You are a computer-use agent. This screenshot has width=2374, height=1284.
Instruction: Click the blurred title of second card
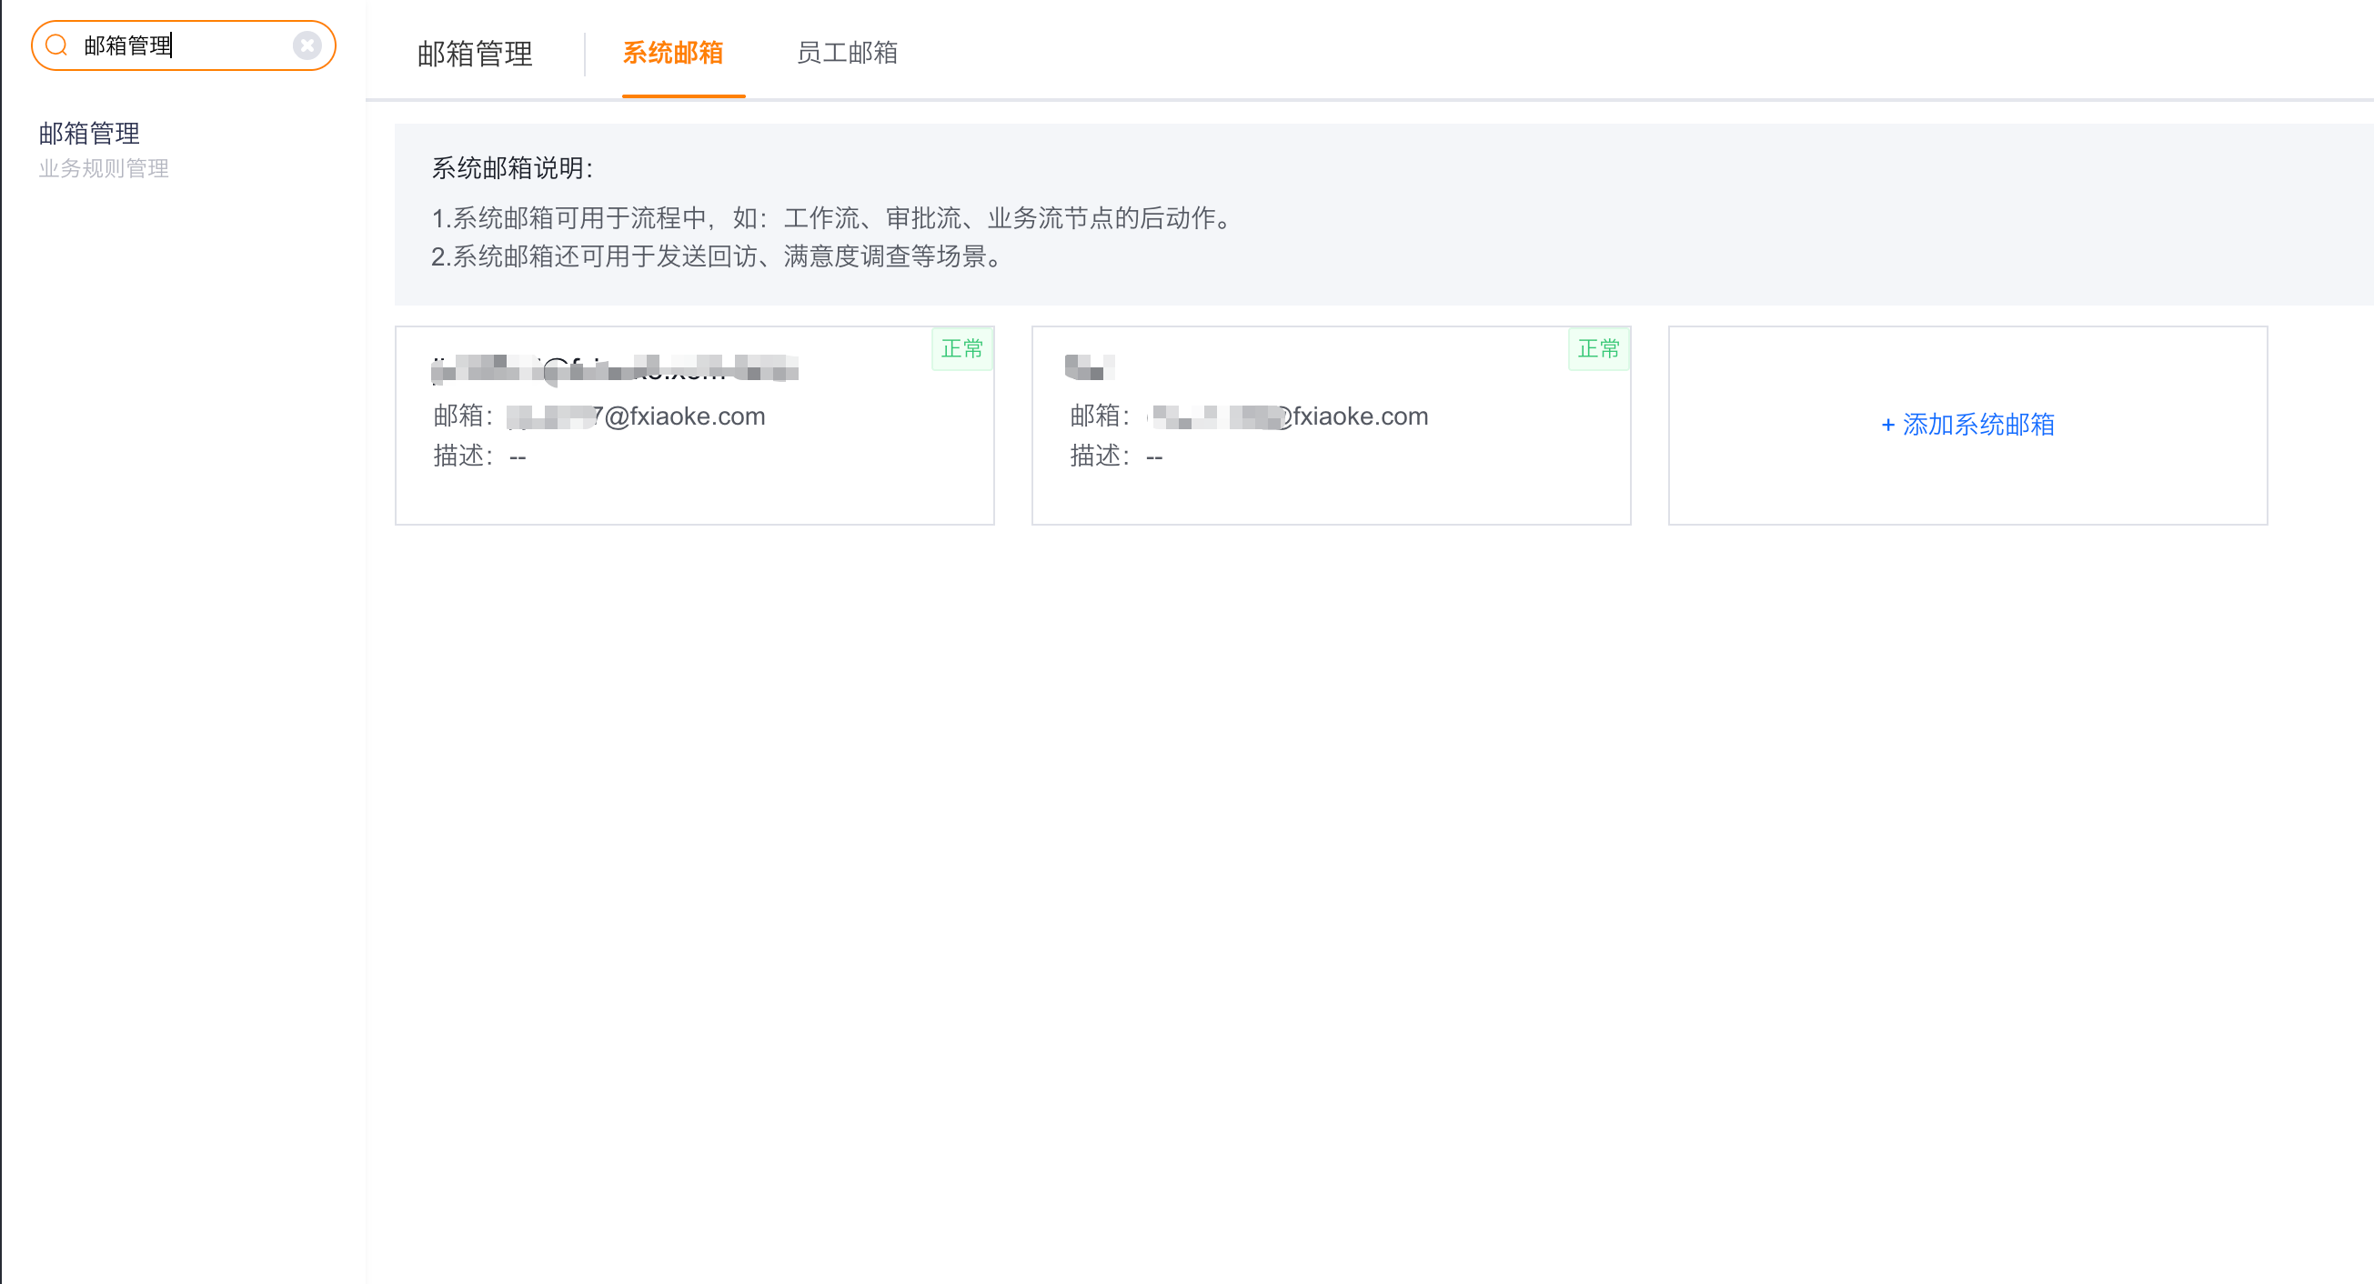tap(1090, 367)
